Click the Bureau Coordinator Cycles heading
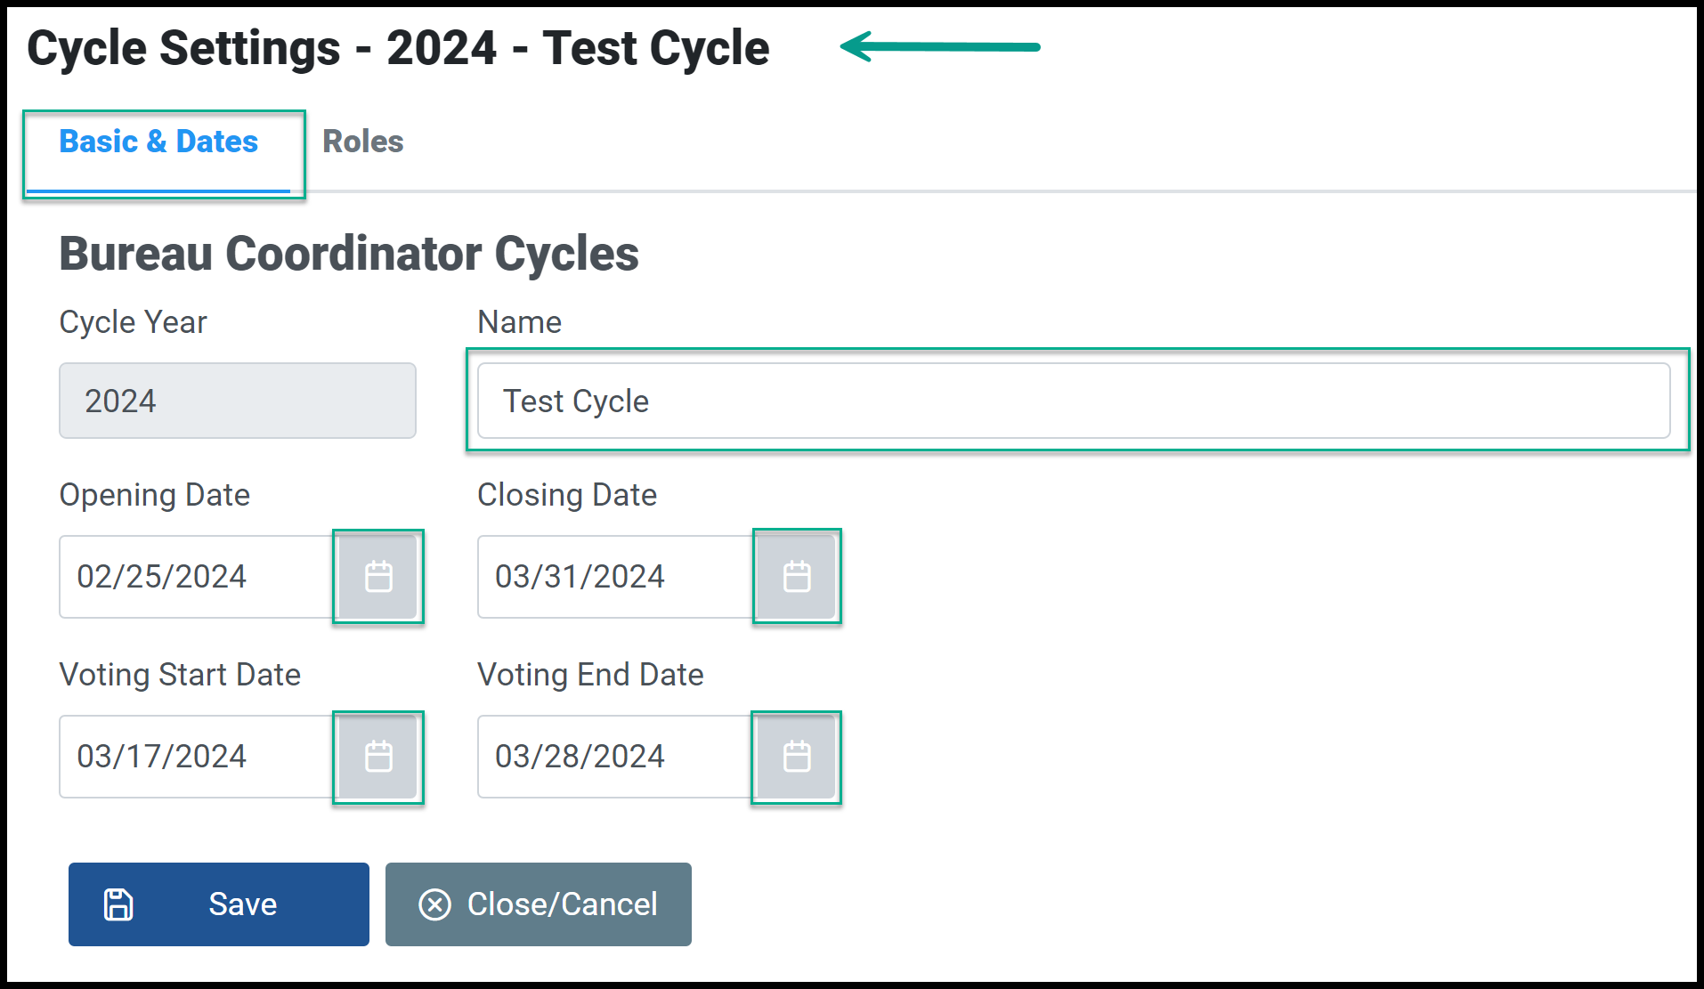The width and height of the screenshot is (1704, 989). [349, 254]
